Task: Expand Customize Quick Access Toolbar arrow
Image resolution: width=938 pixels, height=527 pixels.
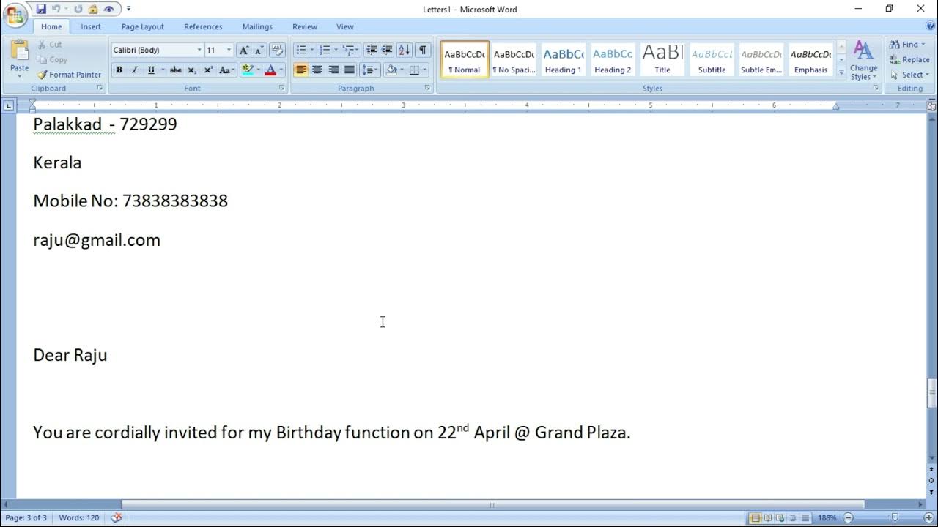Action: [129, 10]
